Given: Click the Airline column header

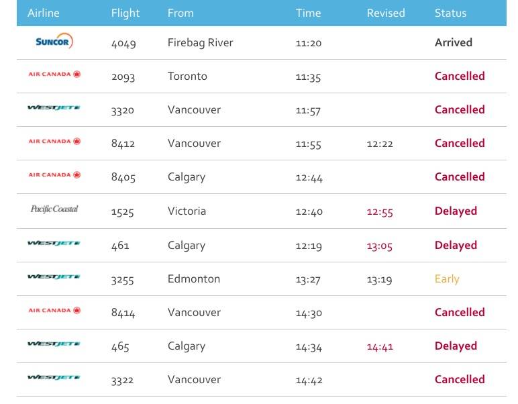Looking at the screenshot, I should pos(43,13).
